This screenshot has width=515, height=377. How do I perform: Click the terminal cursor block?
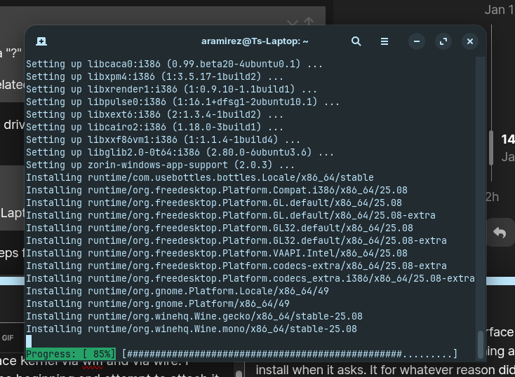point(29,341)
